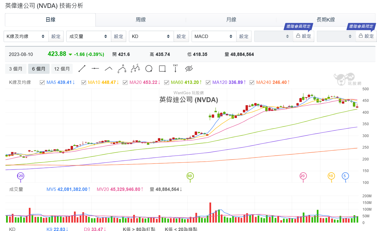The height and width of the screenshot is (231, 377).
Task: Click second locked 設定 button with padlock
Action: [366, 36]
